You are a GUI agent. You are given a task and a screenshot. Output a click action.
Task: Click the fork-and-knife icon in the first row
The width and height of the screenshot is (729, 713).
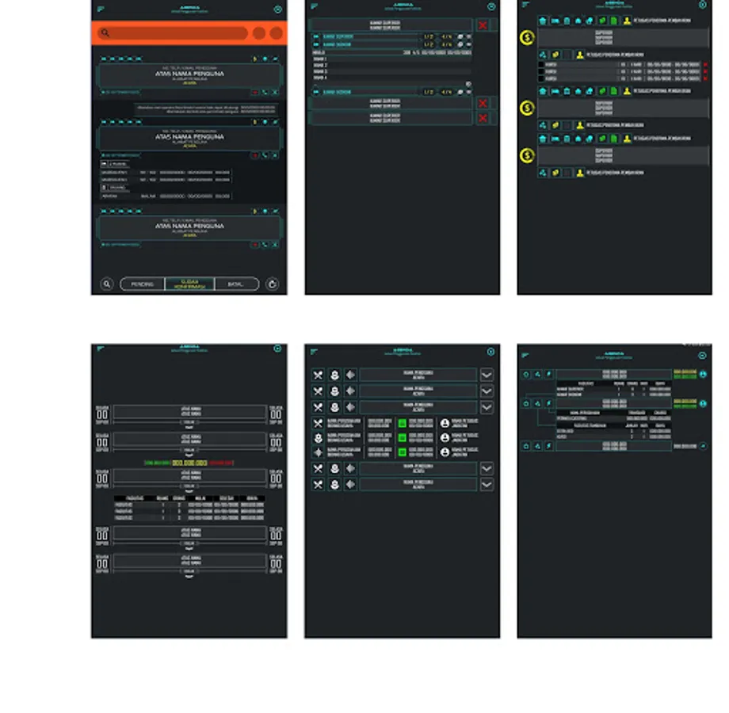318,376
